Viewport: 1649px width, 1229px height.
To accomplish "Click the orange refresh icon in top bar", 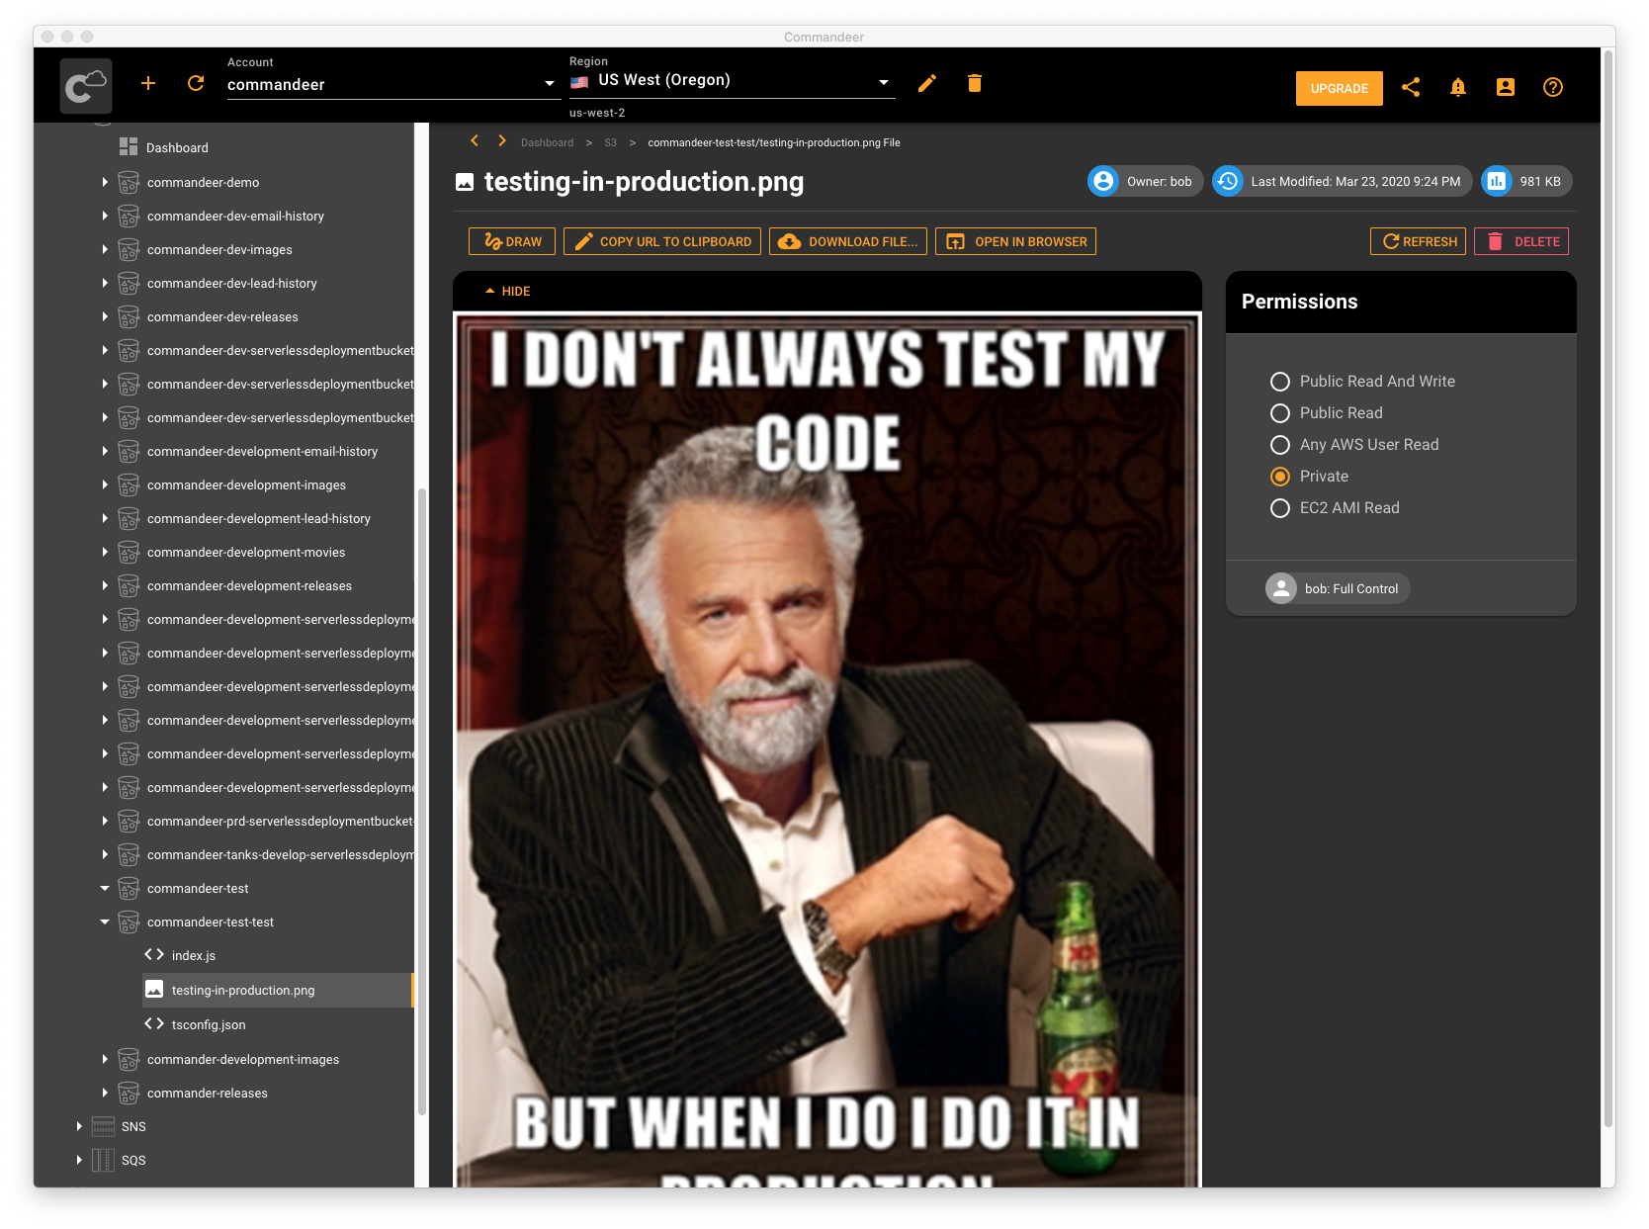I will (x=196, y=83).
